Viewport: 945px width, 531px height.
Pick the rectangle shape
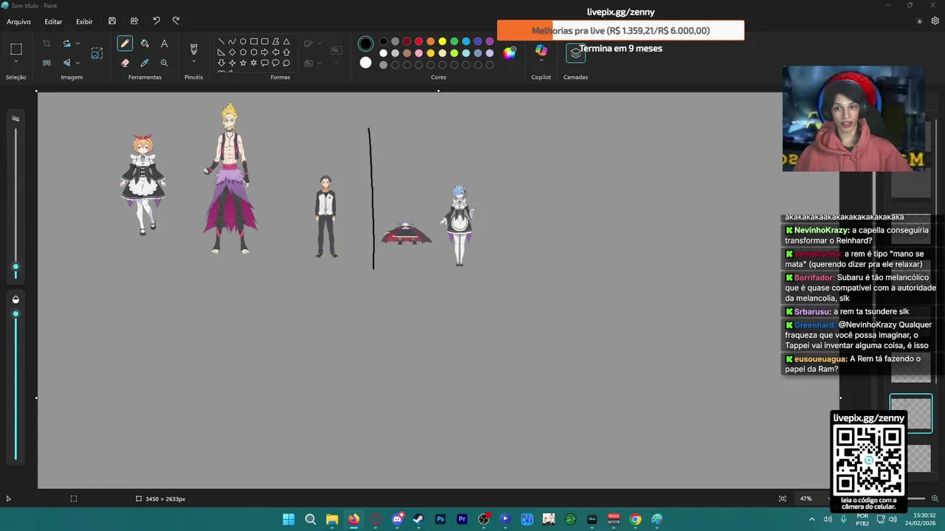(254, 41)
